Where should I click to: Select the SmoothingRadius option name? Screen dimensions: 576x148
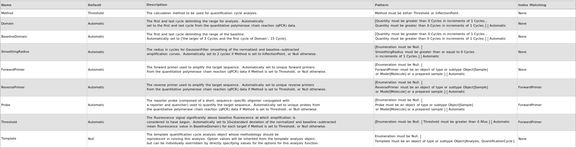coord(15,52)
